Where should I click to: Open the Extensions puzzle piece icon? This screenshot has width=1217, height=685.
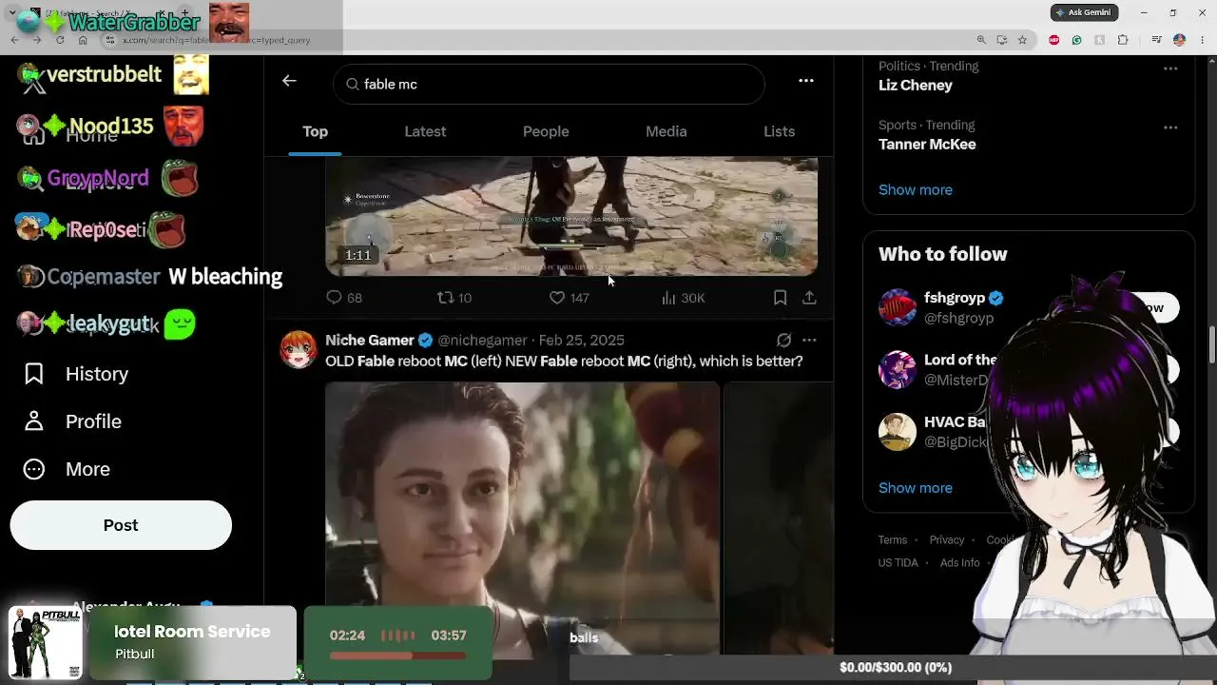point(1123,40)
